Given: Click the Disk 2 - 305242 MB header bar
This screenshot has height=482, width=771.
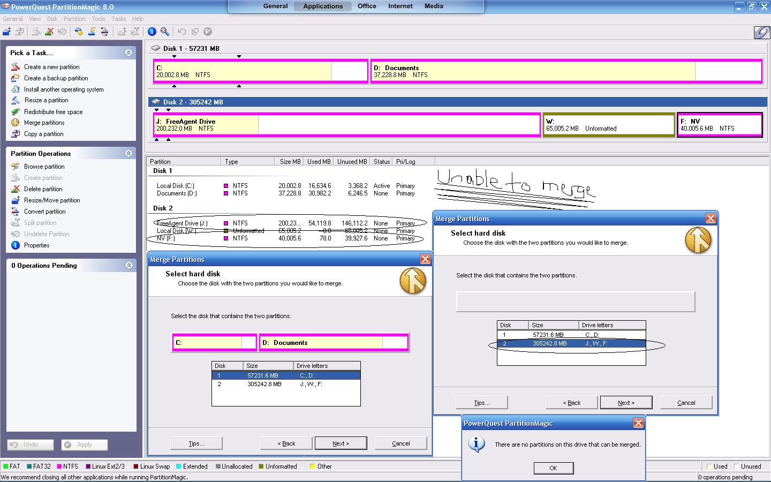Looking at the screenshot, I should click(457, 102).
